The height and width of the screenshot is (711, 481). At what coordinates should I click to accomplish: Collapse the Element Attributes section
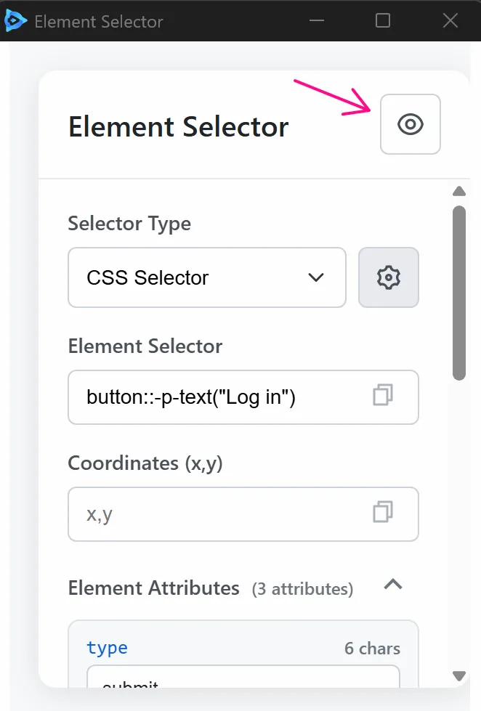(x=393, y=585)
